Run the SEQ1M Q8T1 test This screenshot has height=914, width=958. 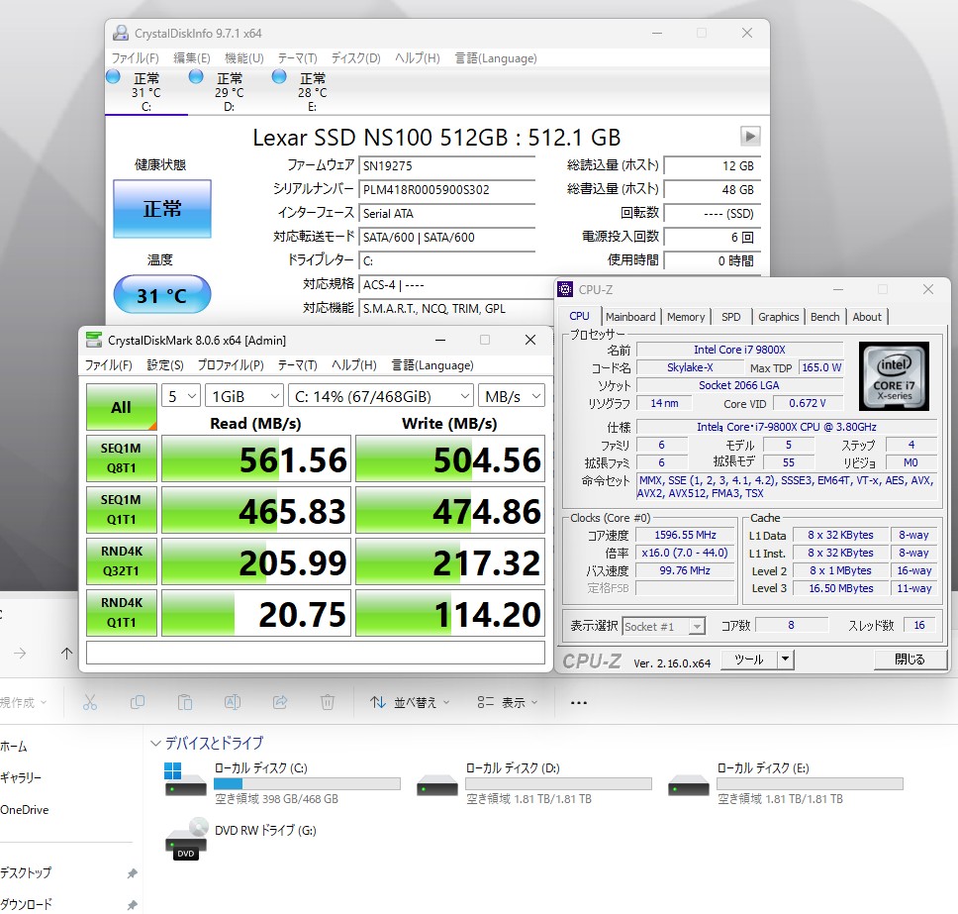coord(122,457)
